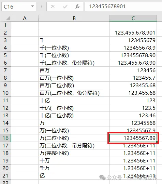The width and height of the screenshot is (162, 184).
Task: Click cell labeled 十亿(一位小数)
Action: pyautogui.click(x=74, y=108)
